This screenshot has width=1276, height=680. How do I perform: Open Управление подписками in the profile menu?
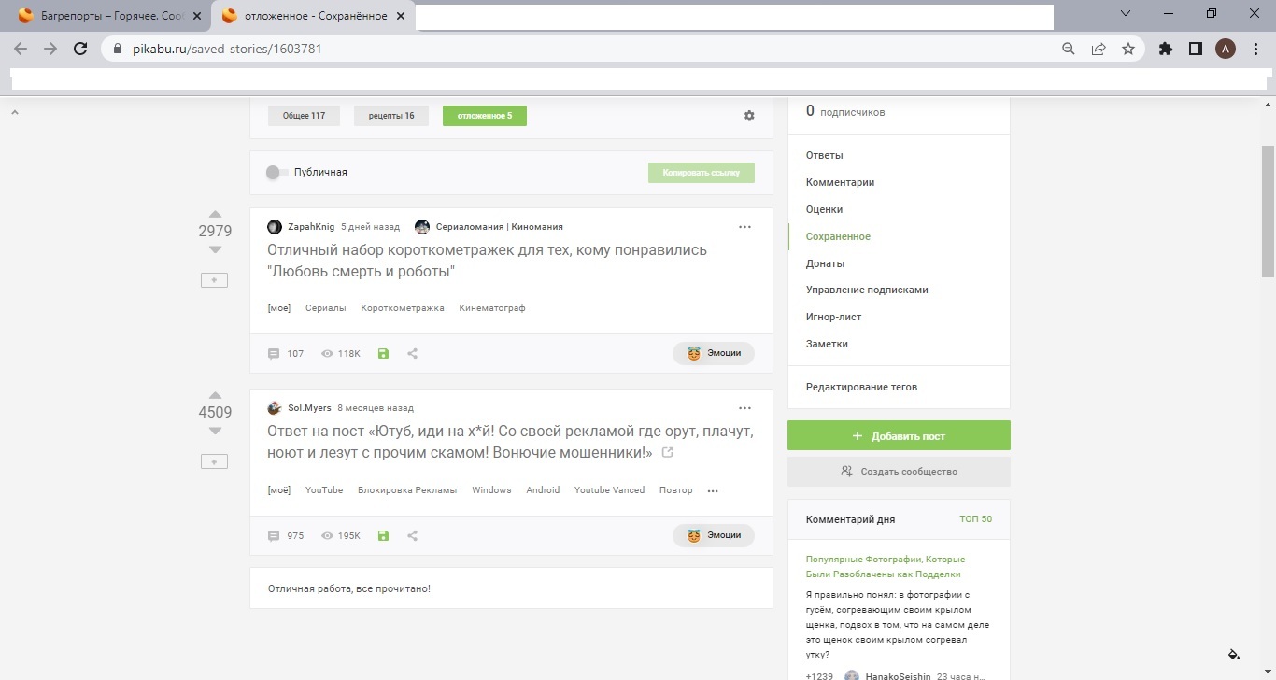(x=867, y=290)
